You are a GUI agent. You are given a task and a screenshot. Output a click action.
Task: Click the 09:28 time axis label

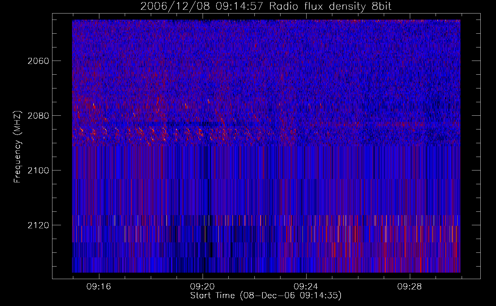click(410, 287)
